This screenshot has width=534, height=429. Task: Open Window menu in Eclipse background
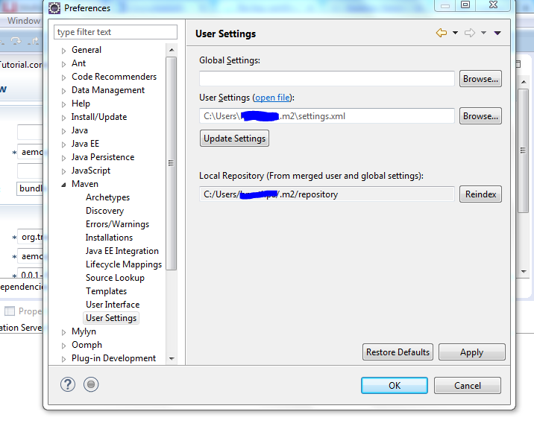tap(24, 21)
